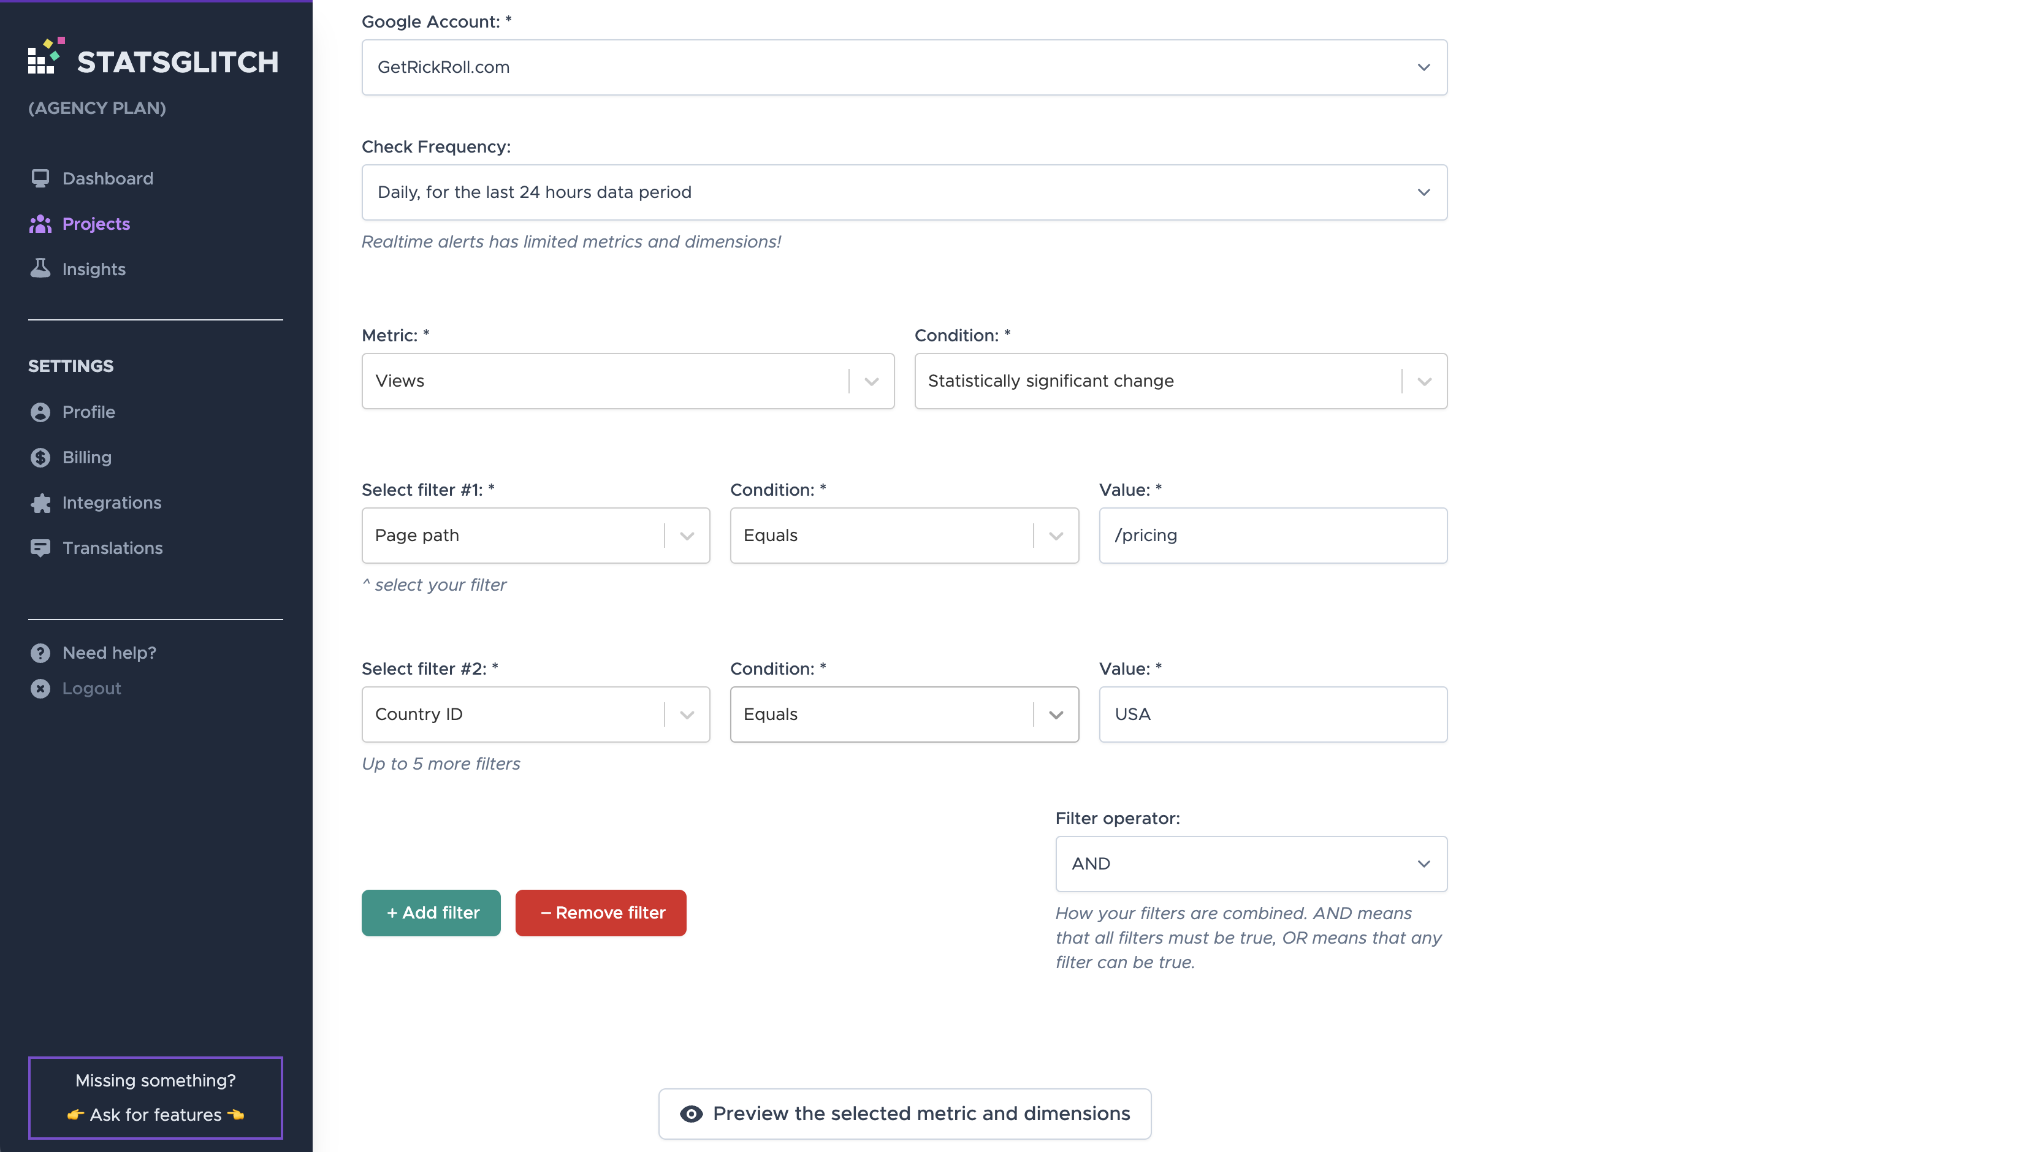2039x1152 pixels.
Task: Click the Need help question icon
Action: [x=40, y=653]
